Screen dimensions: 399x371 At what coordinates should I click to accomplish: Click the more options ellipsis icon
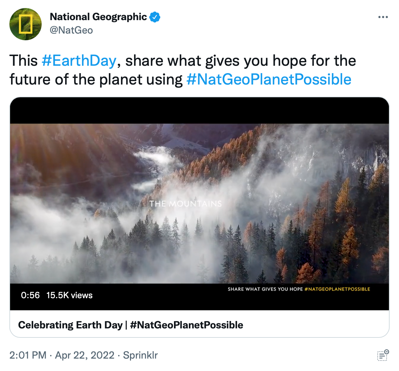tap(383, 17)
